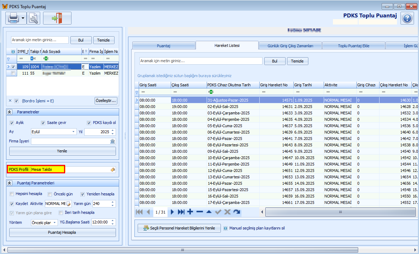Click the printer icon in toolbar
This screenshot has height=254, width=419.
[x=13, y=18]
